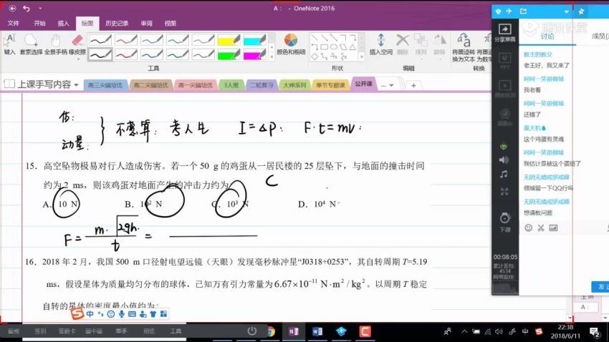Toggle the speaker volume icon in sidebar
Viewport: 609px width, 342px height.
pos(504,160)
